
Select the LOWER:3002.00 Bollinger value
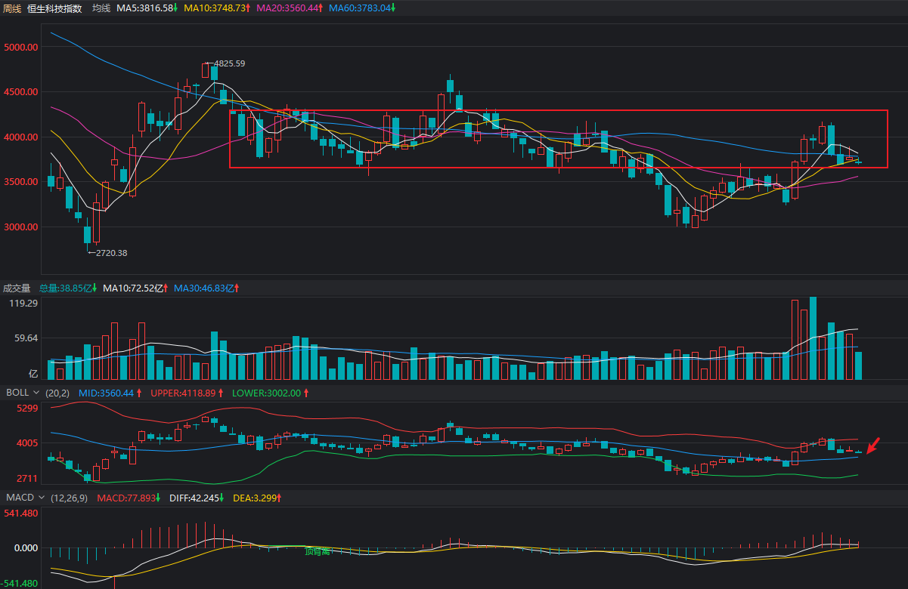[x=271, y=393]
